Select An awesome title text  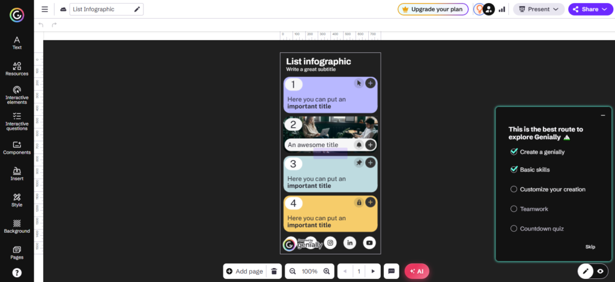click(x=313, y=145)
